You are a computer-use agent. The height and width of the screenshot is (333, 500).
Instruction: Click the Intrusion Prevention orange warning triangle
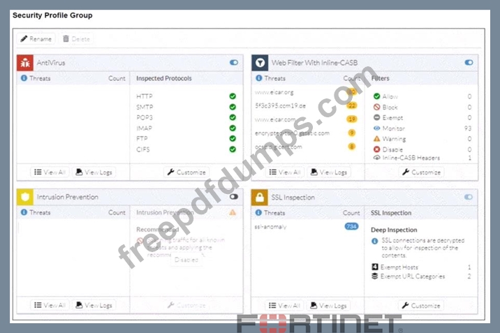coord(233,212)
